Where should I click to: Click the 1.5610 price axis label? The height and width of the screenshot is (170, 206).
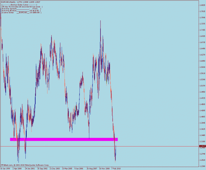pyautogui.click(x=202, y=73)
